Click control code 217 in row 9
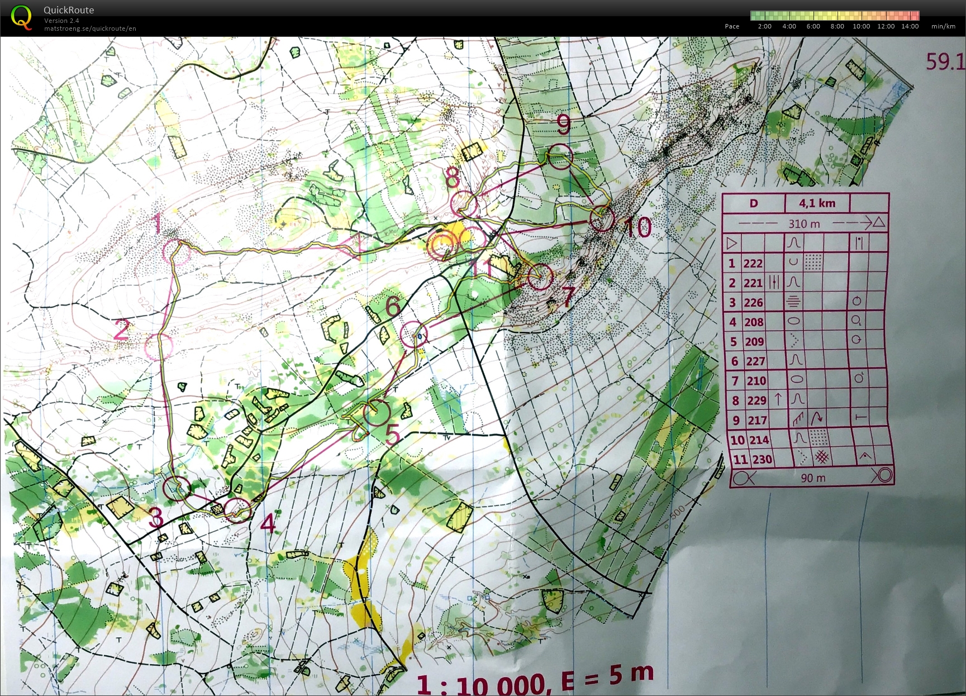Screen dimensions: 966x696 [x=758, y=420]
